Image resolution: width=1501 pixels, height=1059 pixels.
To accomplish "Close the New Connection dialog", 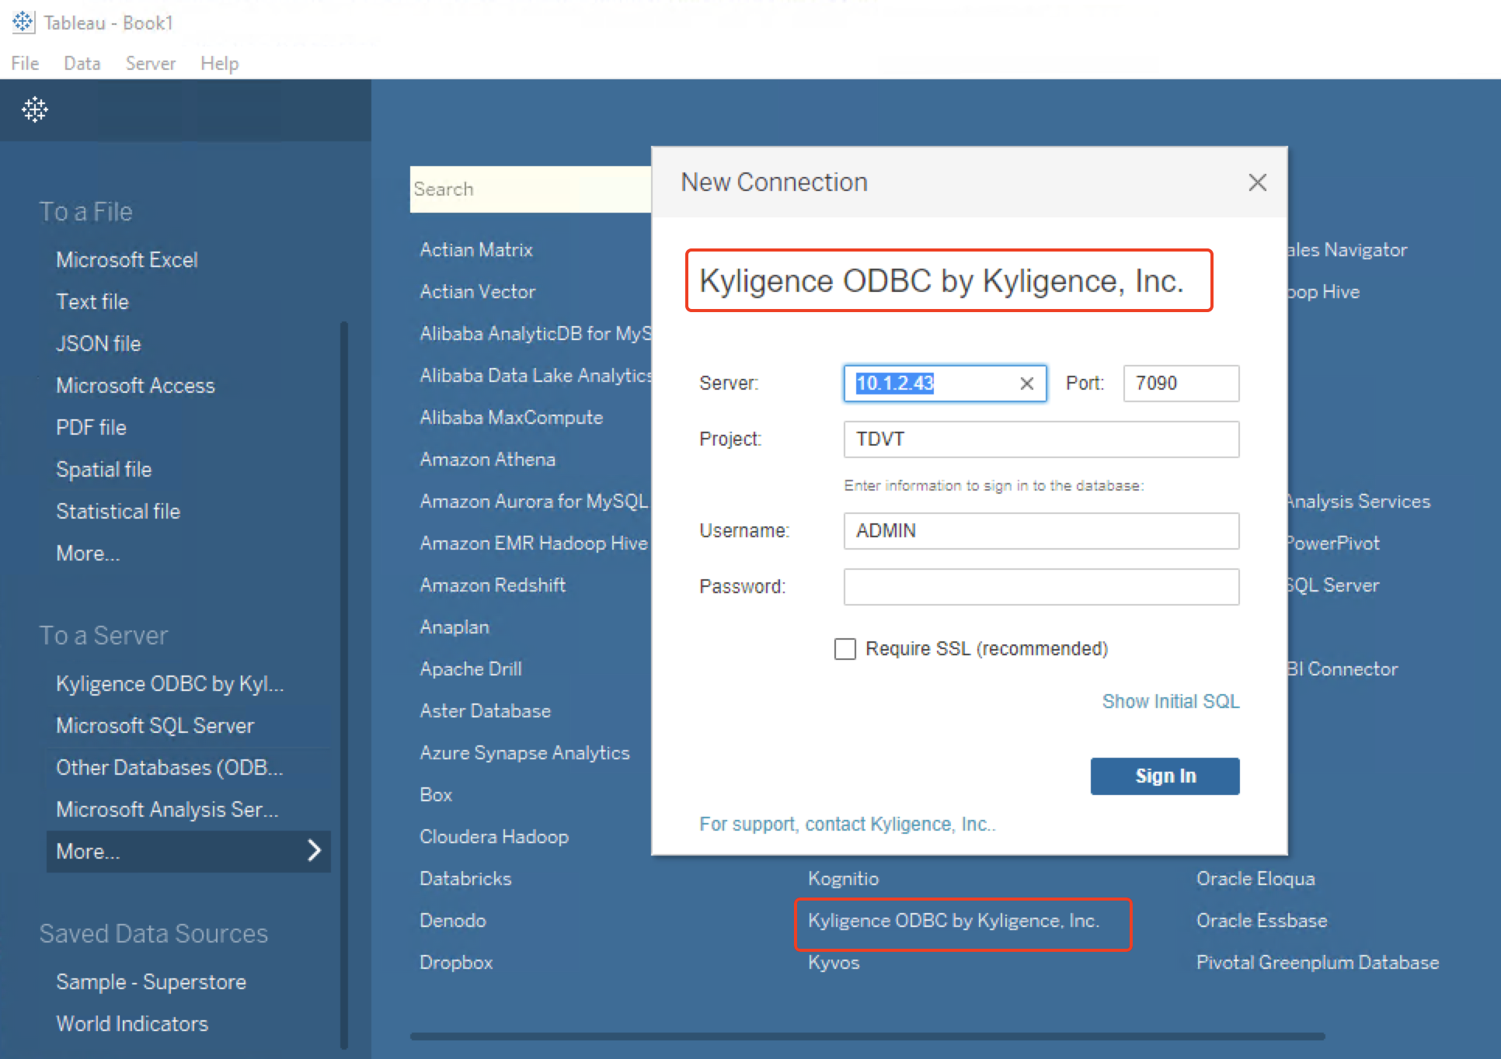I will pos(1257,182).
